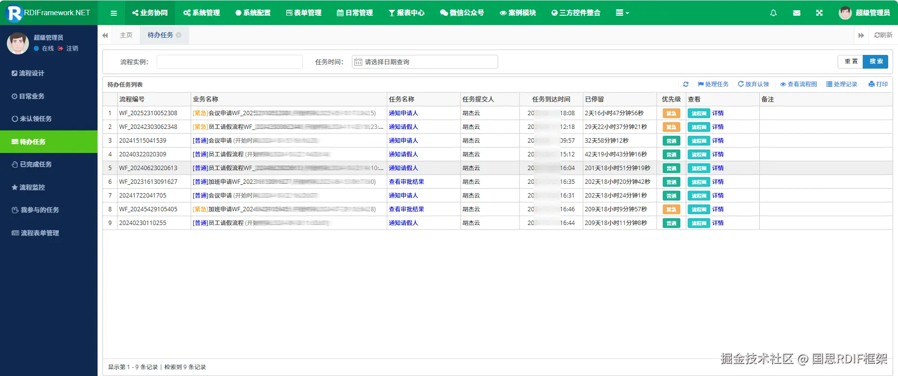Click 详情 link in the first row
This screenshot has height=376, width=898.
pos(718,113)
